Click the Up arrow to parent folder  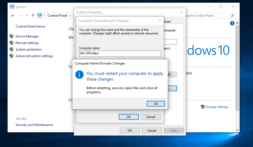pos(33,16)
